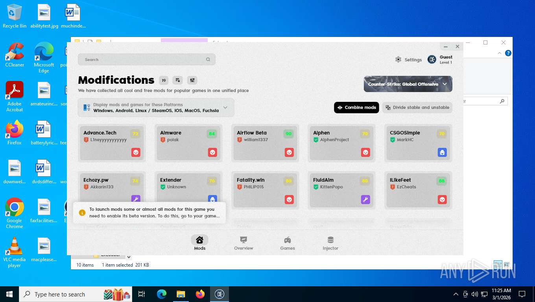Switch to the Games tab
Screen dimensions: 535x302
coord(288,243)
